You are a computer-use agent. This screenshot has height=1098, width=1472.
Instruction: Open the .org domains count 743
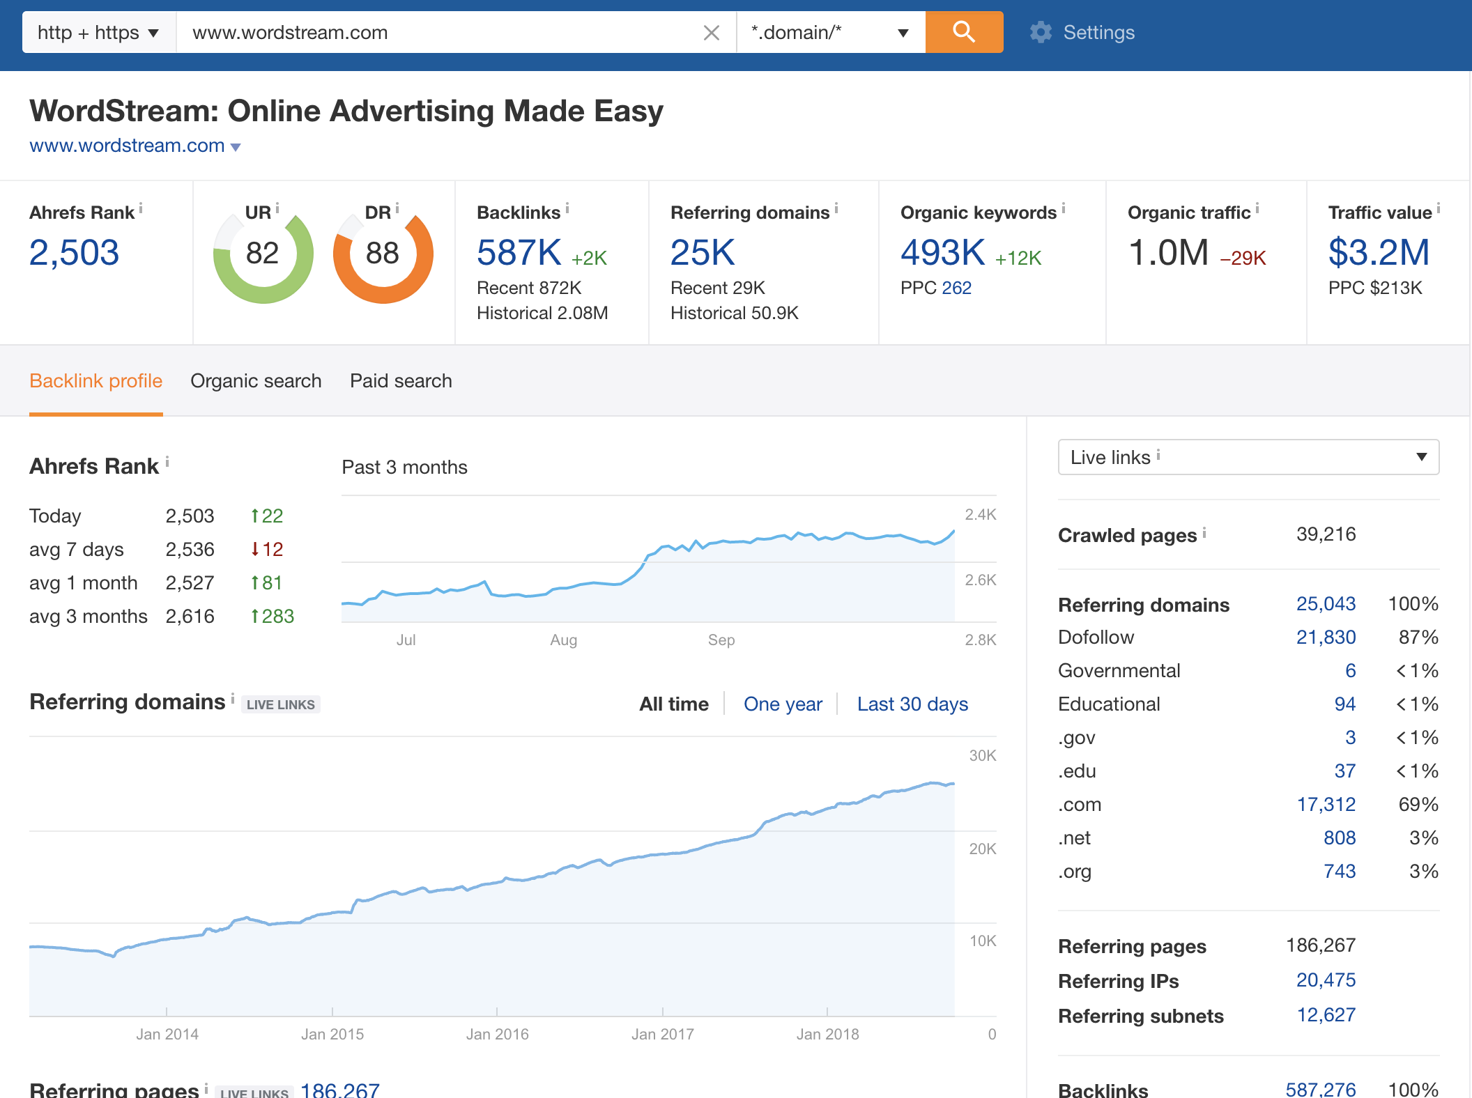[x=1340, y=871]
